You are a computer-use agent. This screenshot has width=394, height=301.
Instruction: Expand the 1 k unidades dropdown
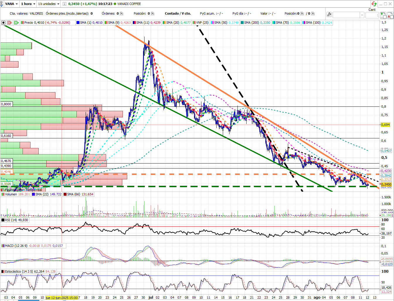[x=49, y=4]
